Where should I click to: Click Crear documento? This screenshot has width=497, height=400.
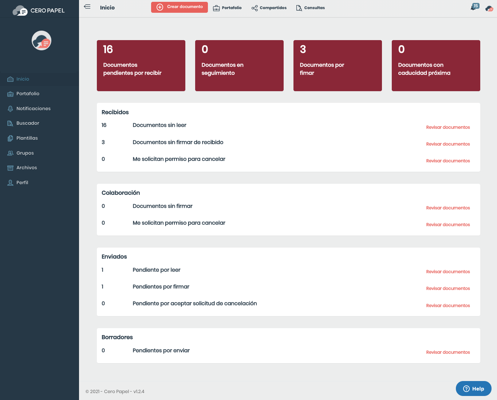click(179, 7)
